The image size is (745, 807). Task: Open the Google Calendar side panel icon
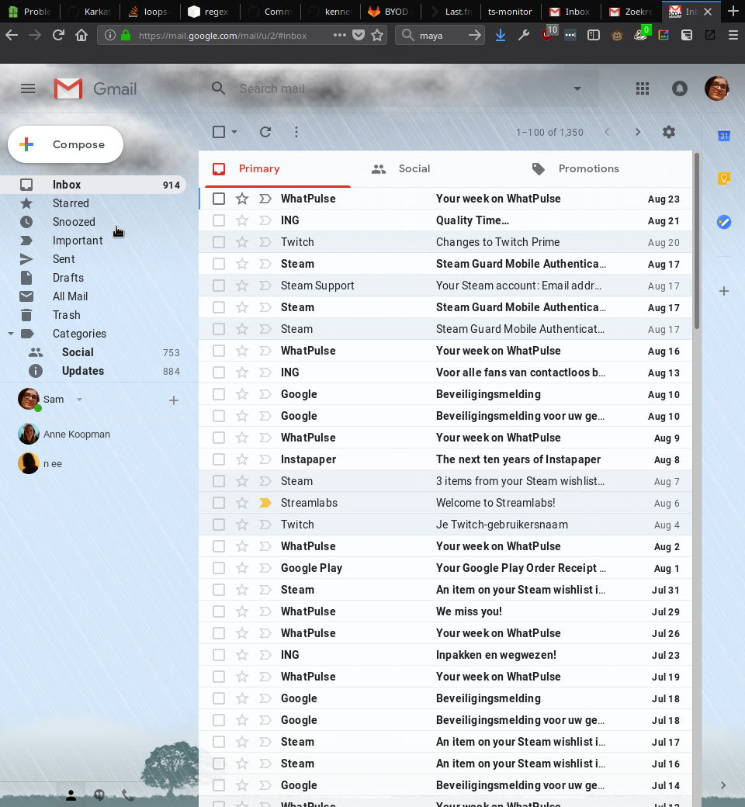[723, 136]
